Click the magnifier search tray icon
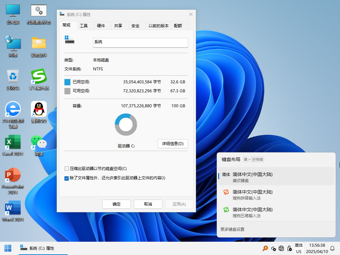 pos(265,248)
